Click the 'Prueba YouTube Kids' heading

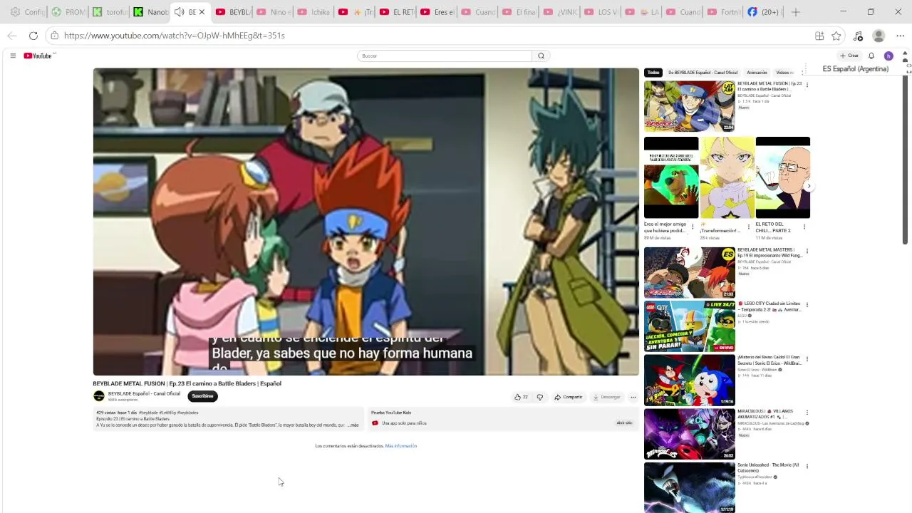391,413
